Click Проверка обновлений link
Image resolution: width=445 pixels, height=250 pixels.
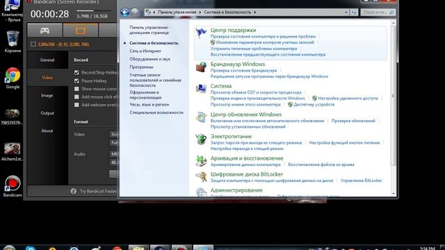tap(353, 121)
